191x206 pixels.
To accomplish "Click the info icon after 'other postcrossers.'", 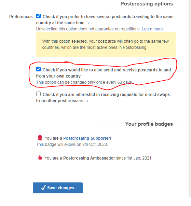I will [x=87, y=101].
